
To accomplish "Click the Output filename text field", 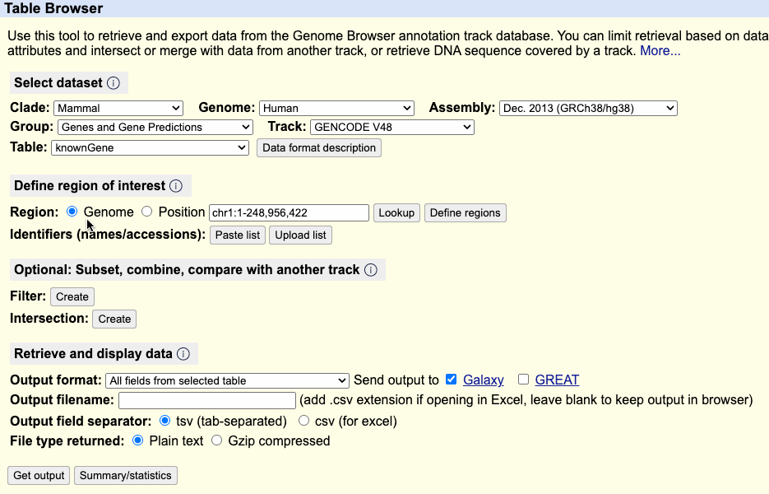I will [x=206, y=400].
